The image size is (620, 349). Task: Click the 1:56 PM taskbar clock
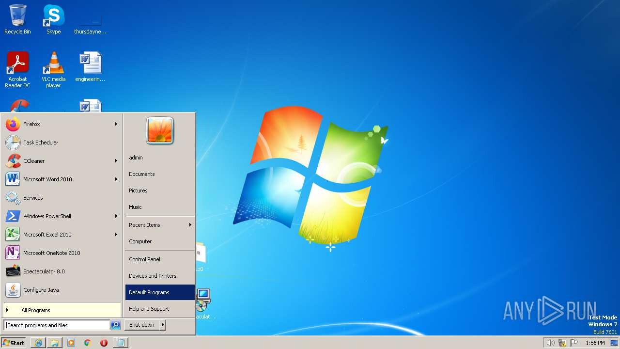tap(595, 343)
